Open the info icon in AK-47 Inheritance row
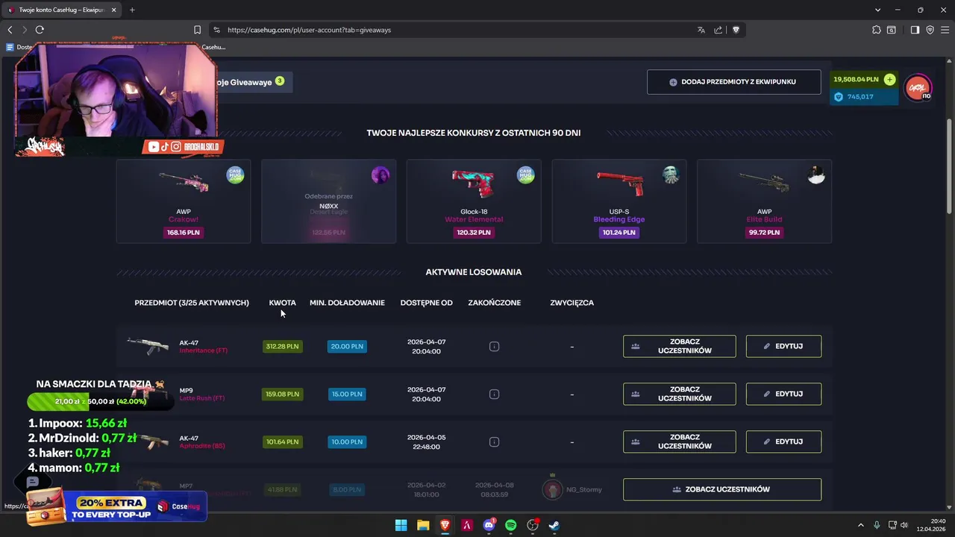Image resolution: width=955 pixels, height=537 pixels. coord(494,346)
